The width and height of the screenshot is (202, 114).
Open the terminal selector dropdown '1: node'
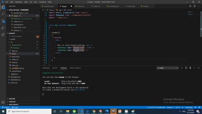[168, 68]
